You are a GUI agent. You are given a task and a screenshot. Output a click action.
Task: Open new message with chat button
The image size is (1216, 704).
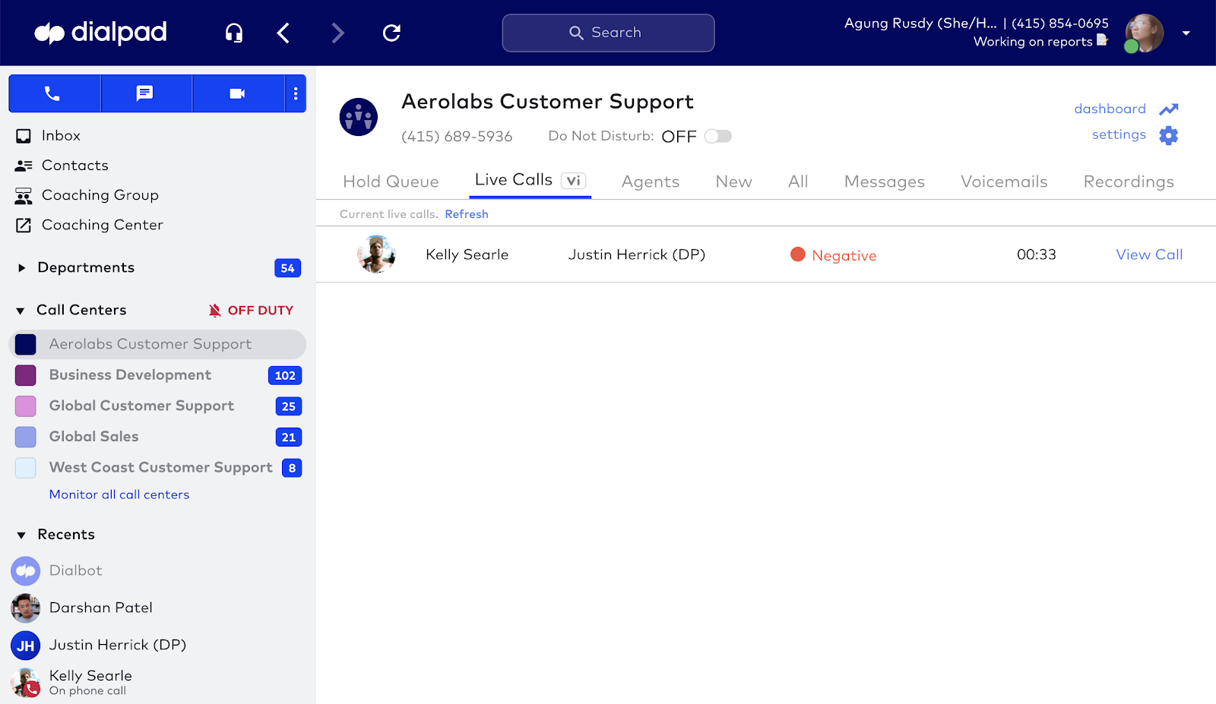click(145, 93)
